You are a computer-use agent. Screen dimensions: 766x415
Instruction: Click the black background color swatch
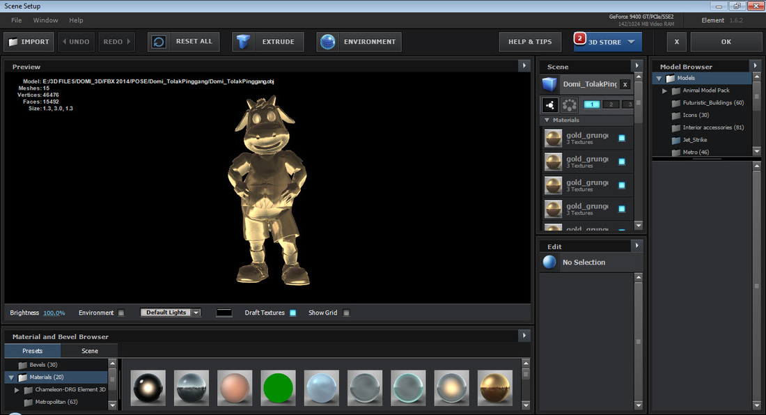[224, 313]
